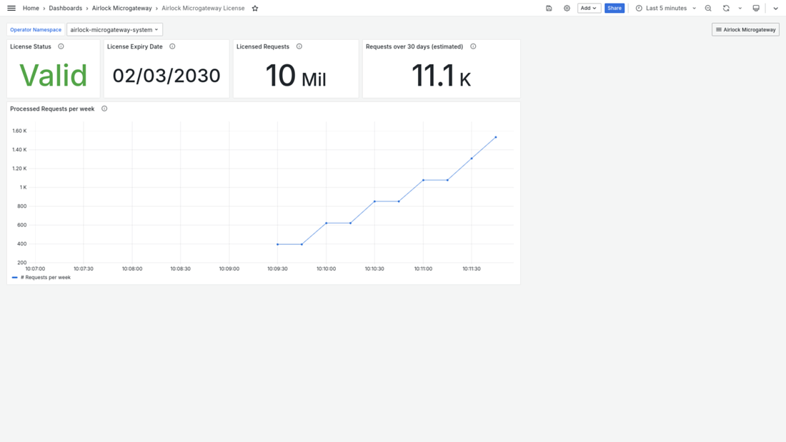Image resolution: width=786 pixels, height=442 pixels.
Task: Click the clock icon in time picker
Action: pos(639,8)
